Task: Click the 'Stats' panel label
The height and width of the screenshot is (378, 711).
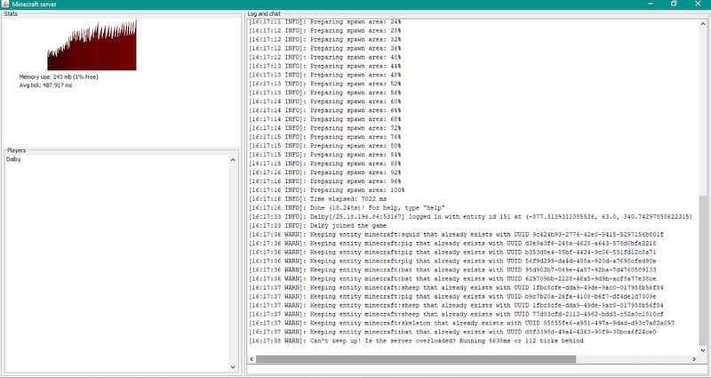Action: [11, 14]
